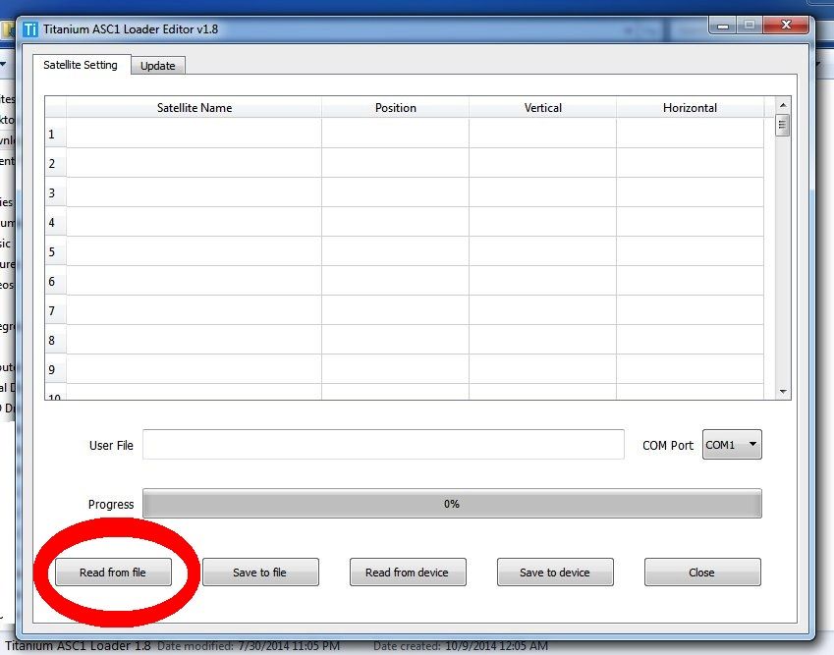This screenshot has width=834, height=655.
Task: Close the window with the red X
Action: pos(786,25)
